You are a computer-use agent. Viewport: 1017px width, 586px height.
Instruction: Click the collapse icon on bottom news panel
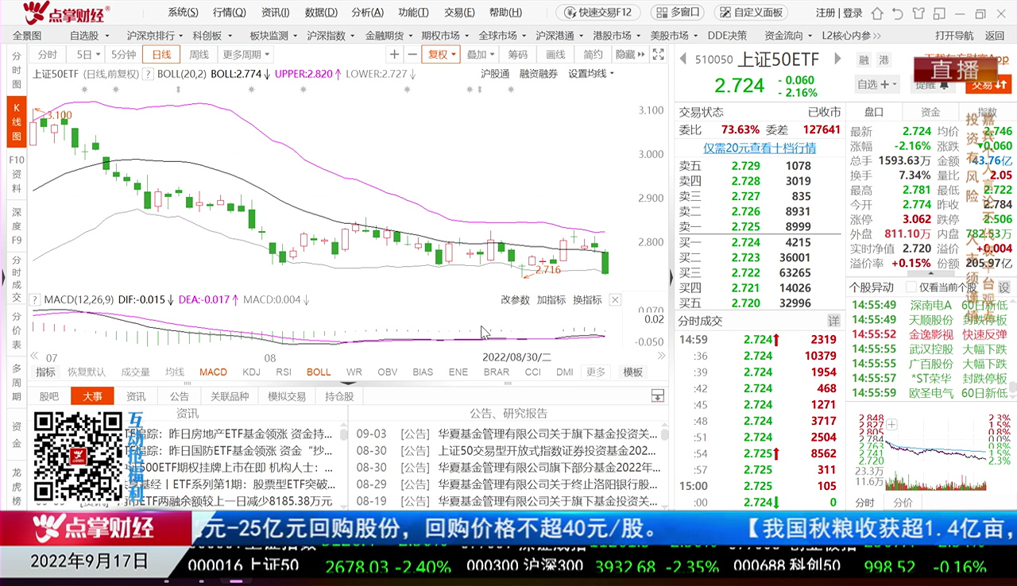[657, 395]
